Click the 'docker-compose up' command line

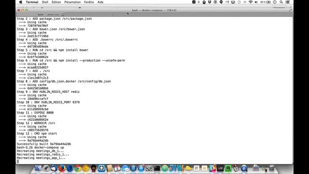pyautogui.click(x=41, y=147)
